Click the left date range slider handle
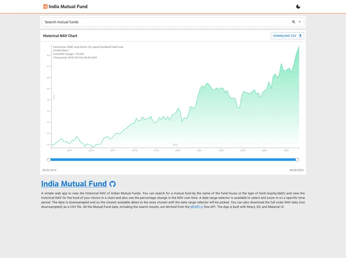346x258 pixels. tap(49, 160)
